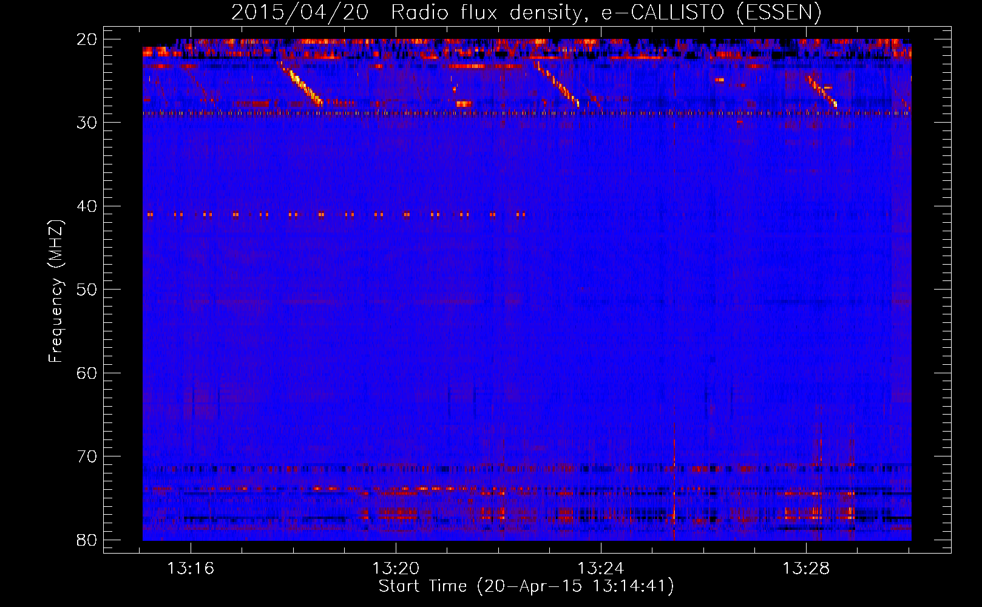The width and height of the screenshot is (982, 607).
Task: Click the 40 frequency tick label
Action: [x=87, y=206]
